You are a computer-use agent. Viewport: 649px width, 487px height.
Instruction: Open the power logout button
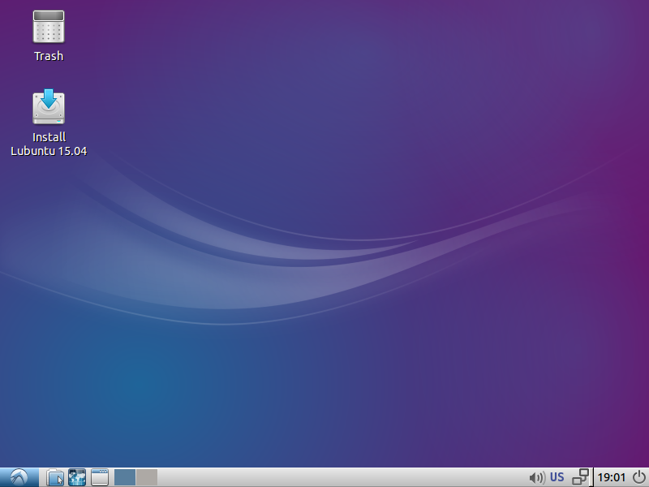[x=638, y=477]
